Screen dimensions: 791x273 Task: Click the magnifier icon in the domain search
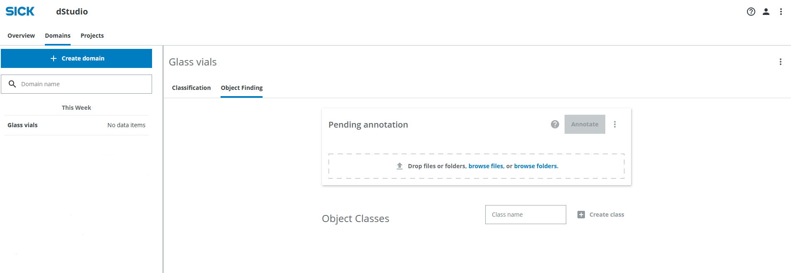[x=12, y=84]
